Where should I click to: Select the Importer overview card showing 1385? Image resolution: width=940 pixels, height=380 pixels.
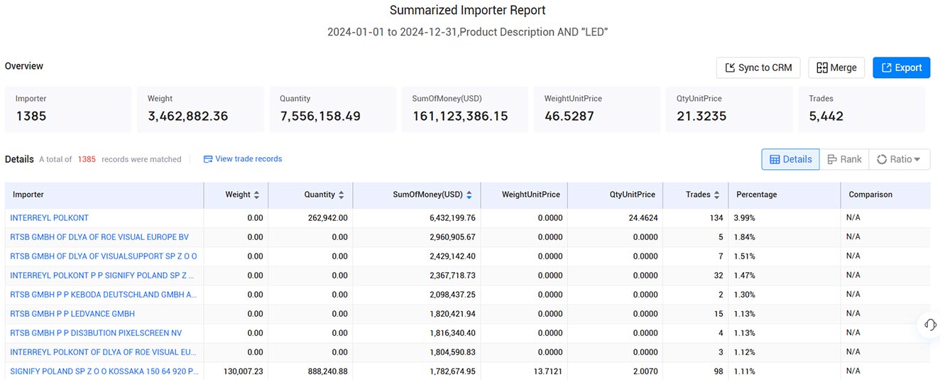(68, 109)
